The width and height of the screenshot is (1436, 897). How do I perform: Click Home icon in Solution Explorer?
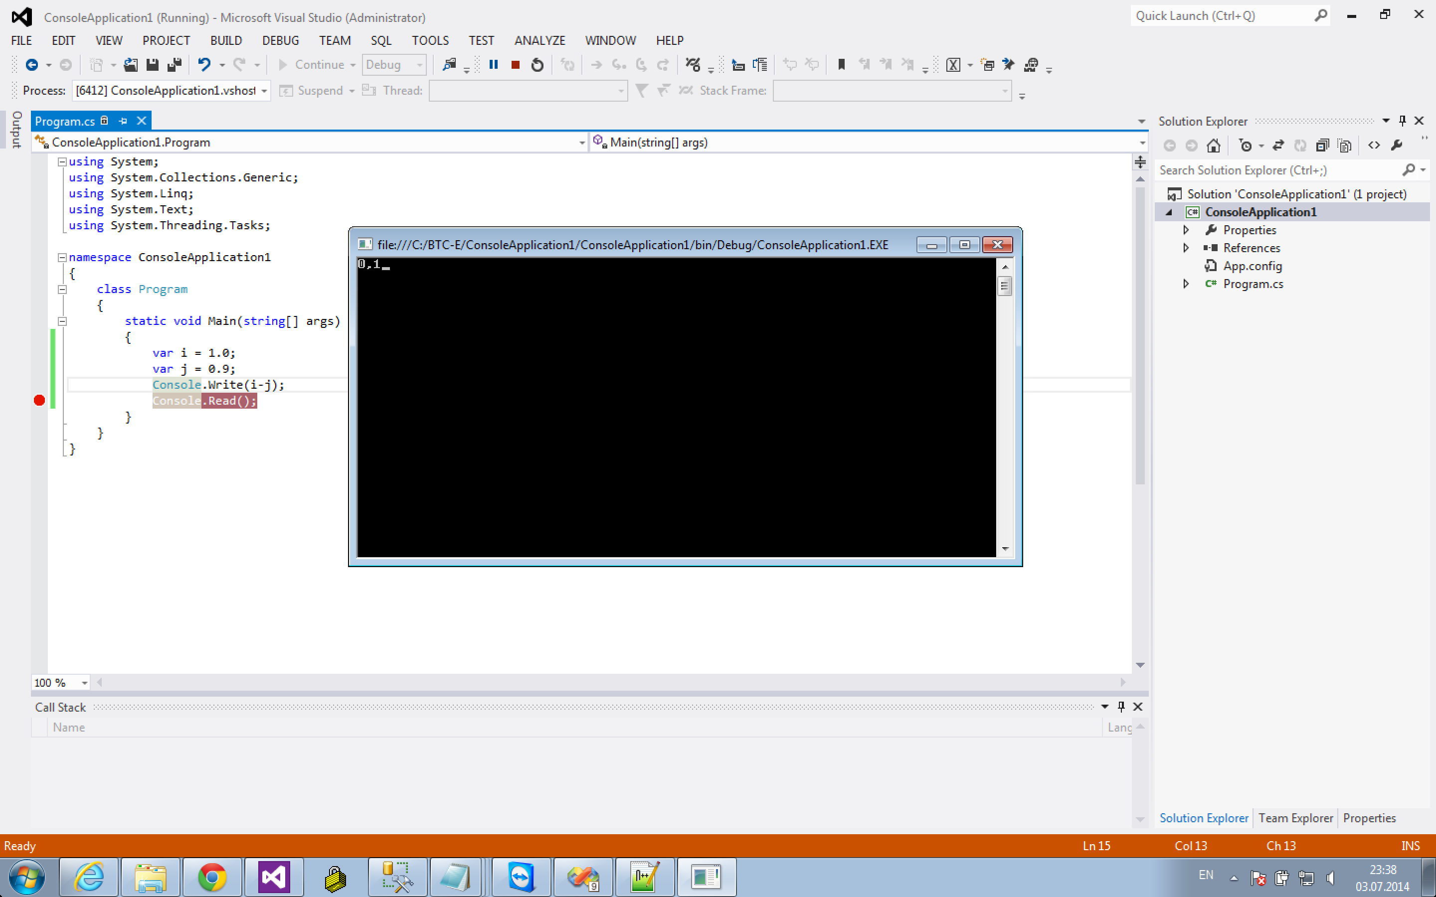coord(1214,146)
